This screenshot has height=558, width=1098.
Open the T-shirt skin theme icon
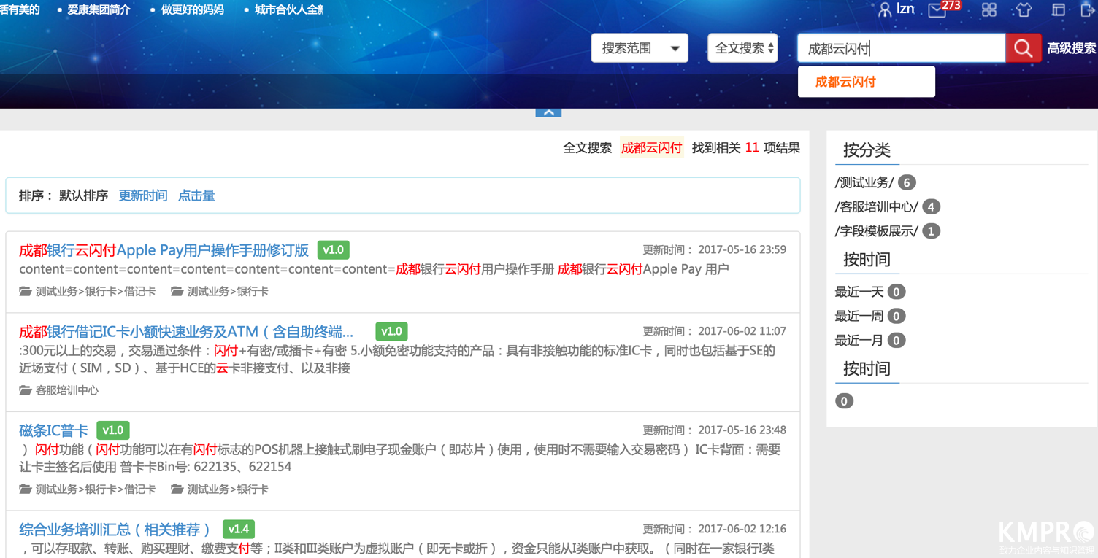click(x=1024, y=9)
